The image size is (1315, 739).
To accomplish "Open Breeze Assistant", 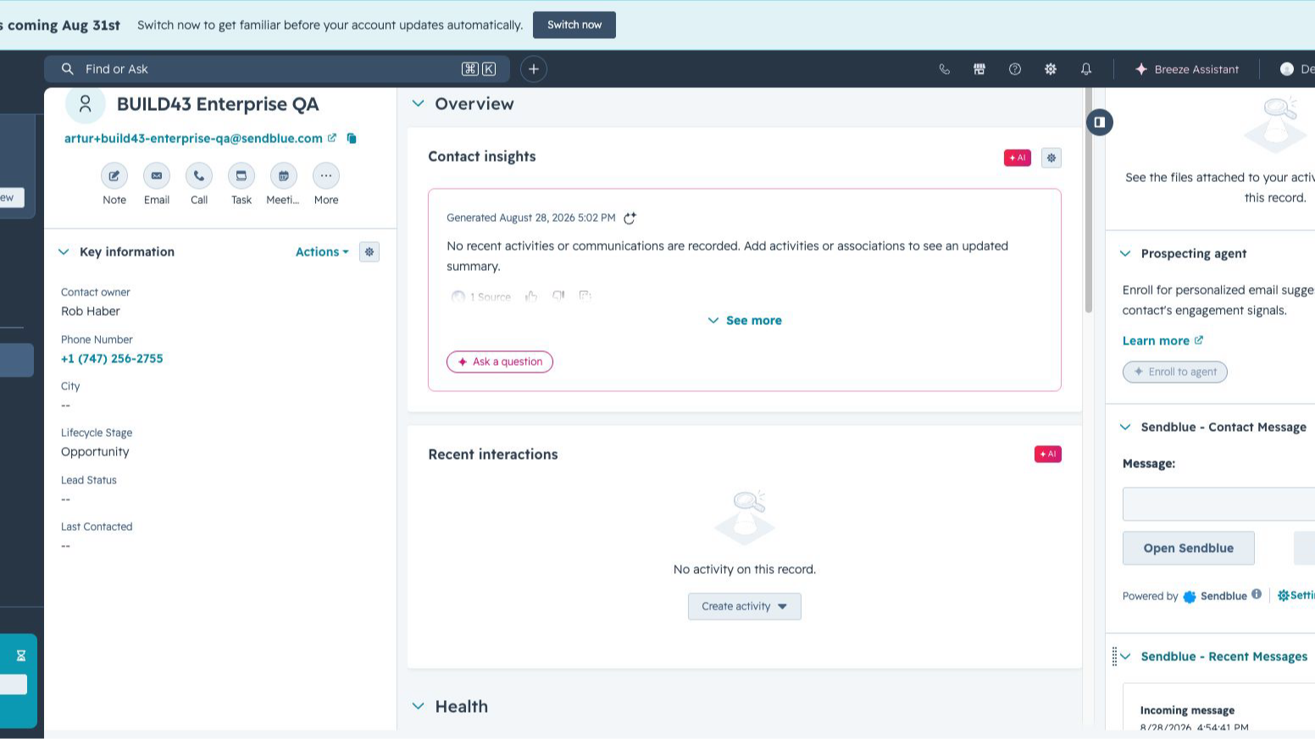I will click(x=1187, y=69).
